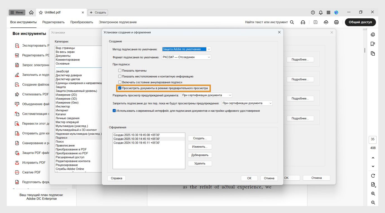Screen dimensions: 385x213
Task: Select appearance created 2025.10.30 19:45:08
Action: [x=149, y=135]
